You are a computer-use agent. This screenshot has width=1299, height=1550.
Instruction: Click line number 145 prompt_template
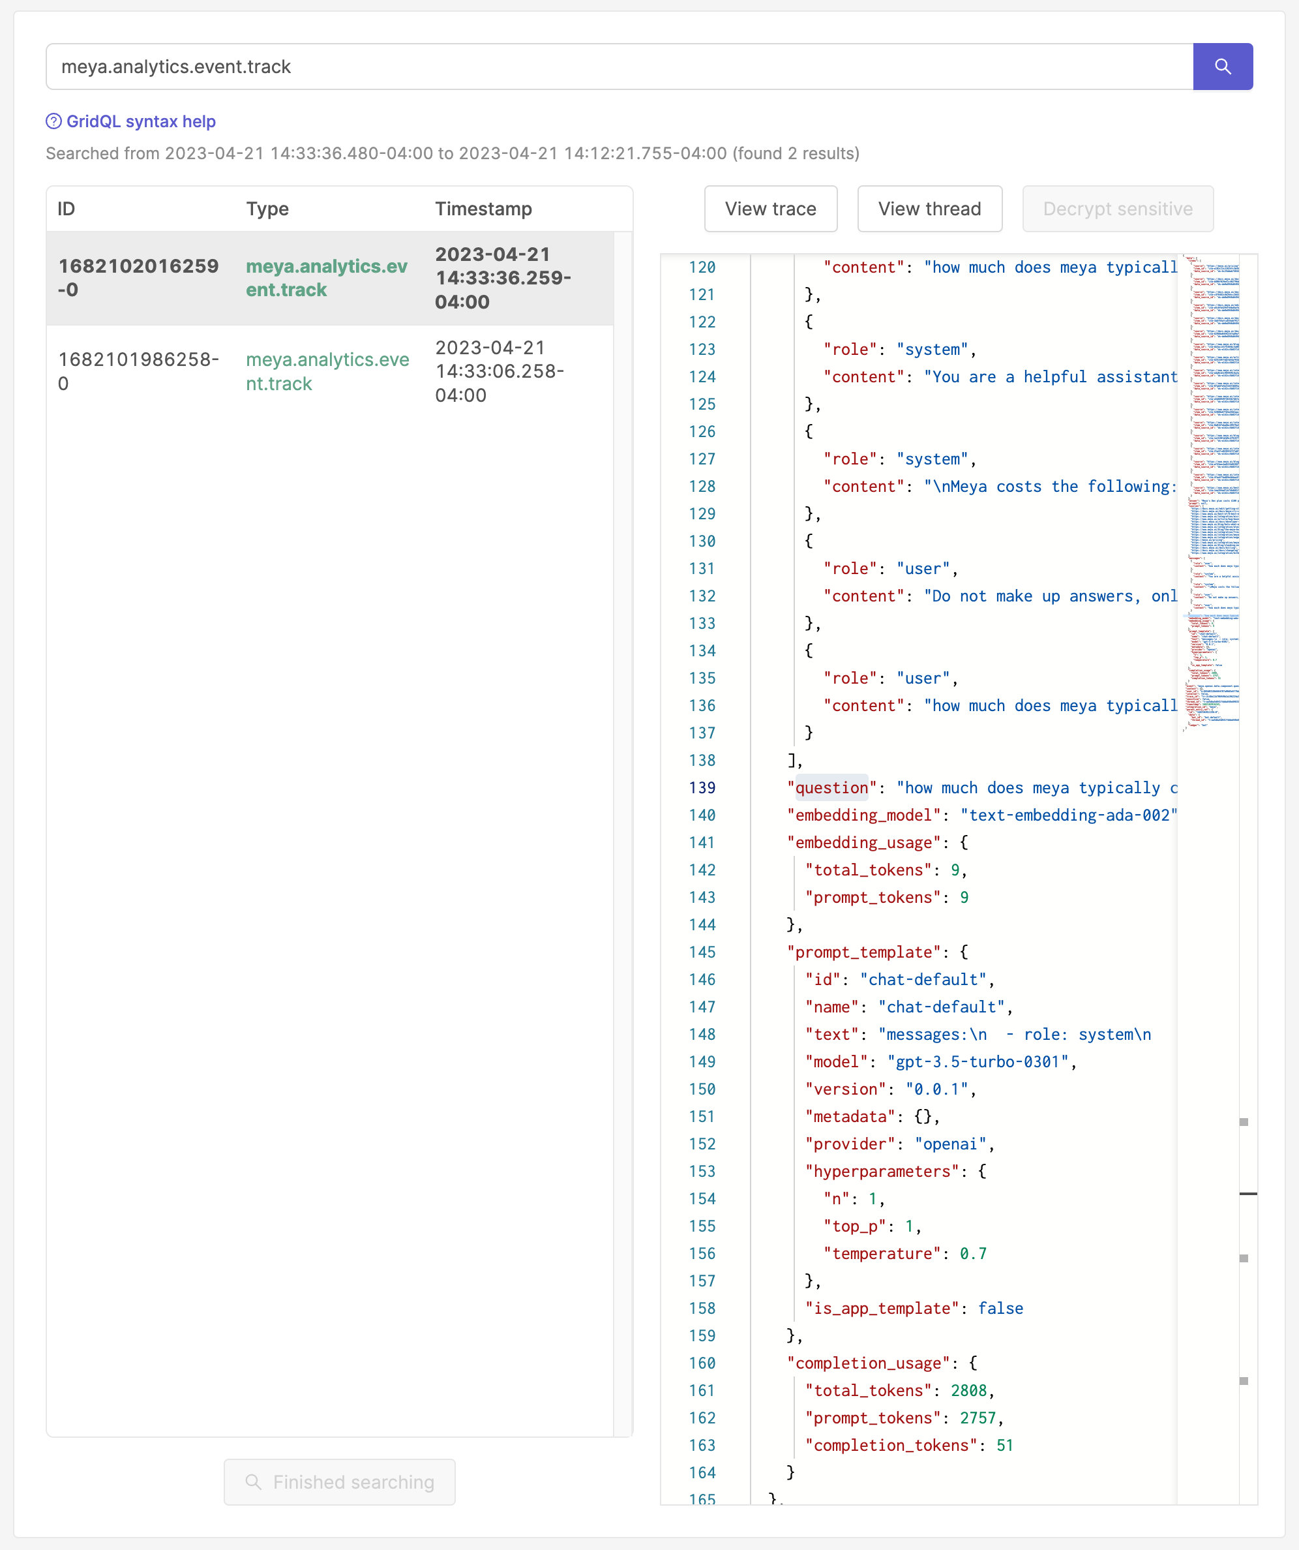[x=702, y=952]
